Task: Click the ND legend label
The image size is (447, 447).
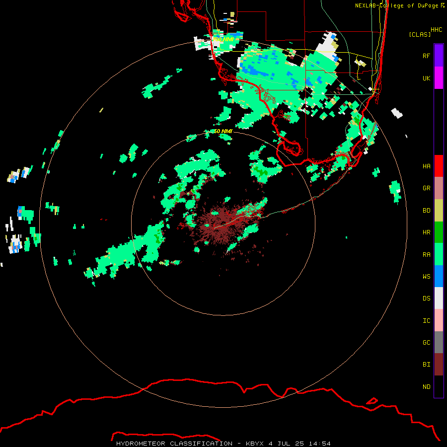Action: pyautogui.click(x=426, y=386)
